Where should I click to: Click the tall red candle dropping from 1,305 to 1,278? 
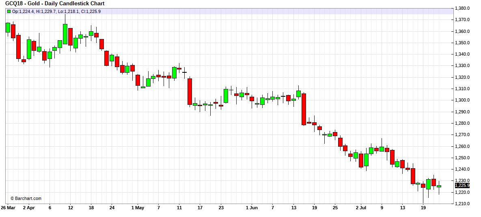(x=304, y=109)
